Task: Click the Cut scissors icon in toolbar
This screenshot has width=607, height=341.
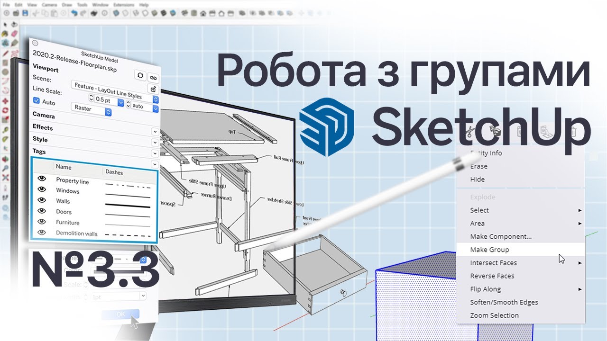Action: 35,13
